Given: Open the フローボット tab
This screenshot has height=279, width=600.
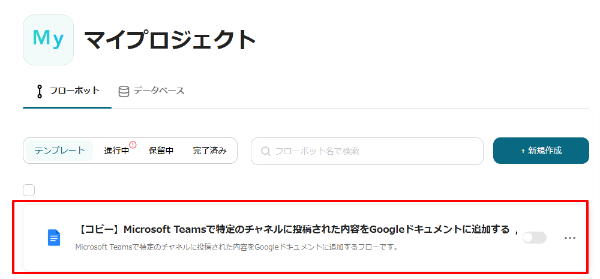Looking at the screenshot, I should [x=67, y=91].
